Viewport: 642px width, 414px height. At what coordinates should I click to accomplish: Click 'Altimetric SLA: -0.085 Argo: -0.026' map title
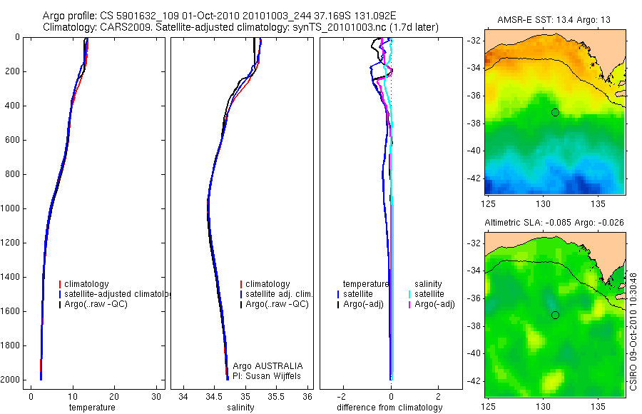(554, 223)
